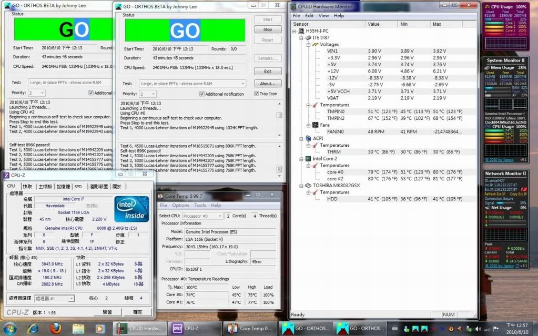Open the View menu in Hardware Monitor
This screenshot has width=538, height=336.
(324, 16)
